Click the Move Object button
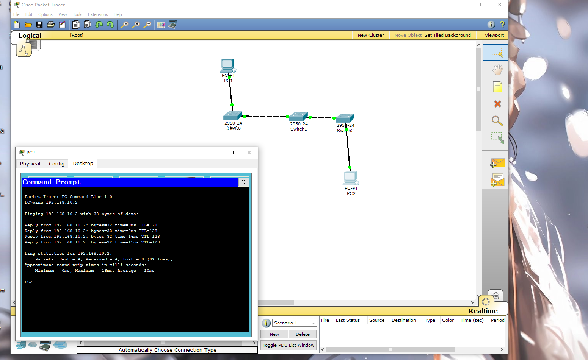 tap(408, 35)
